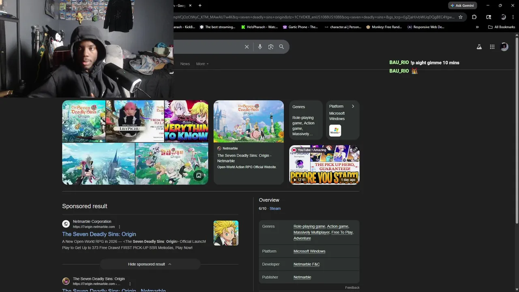This screenshot has width=519, height=292.
Task: Open the HelsPharaoh bookmark
Action: click(259, 27)
